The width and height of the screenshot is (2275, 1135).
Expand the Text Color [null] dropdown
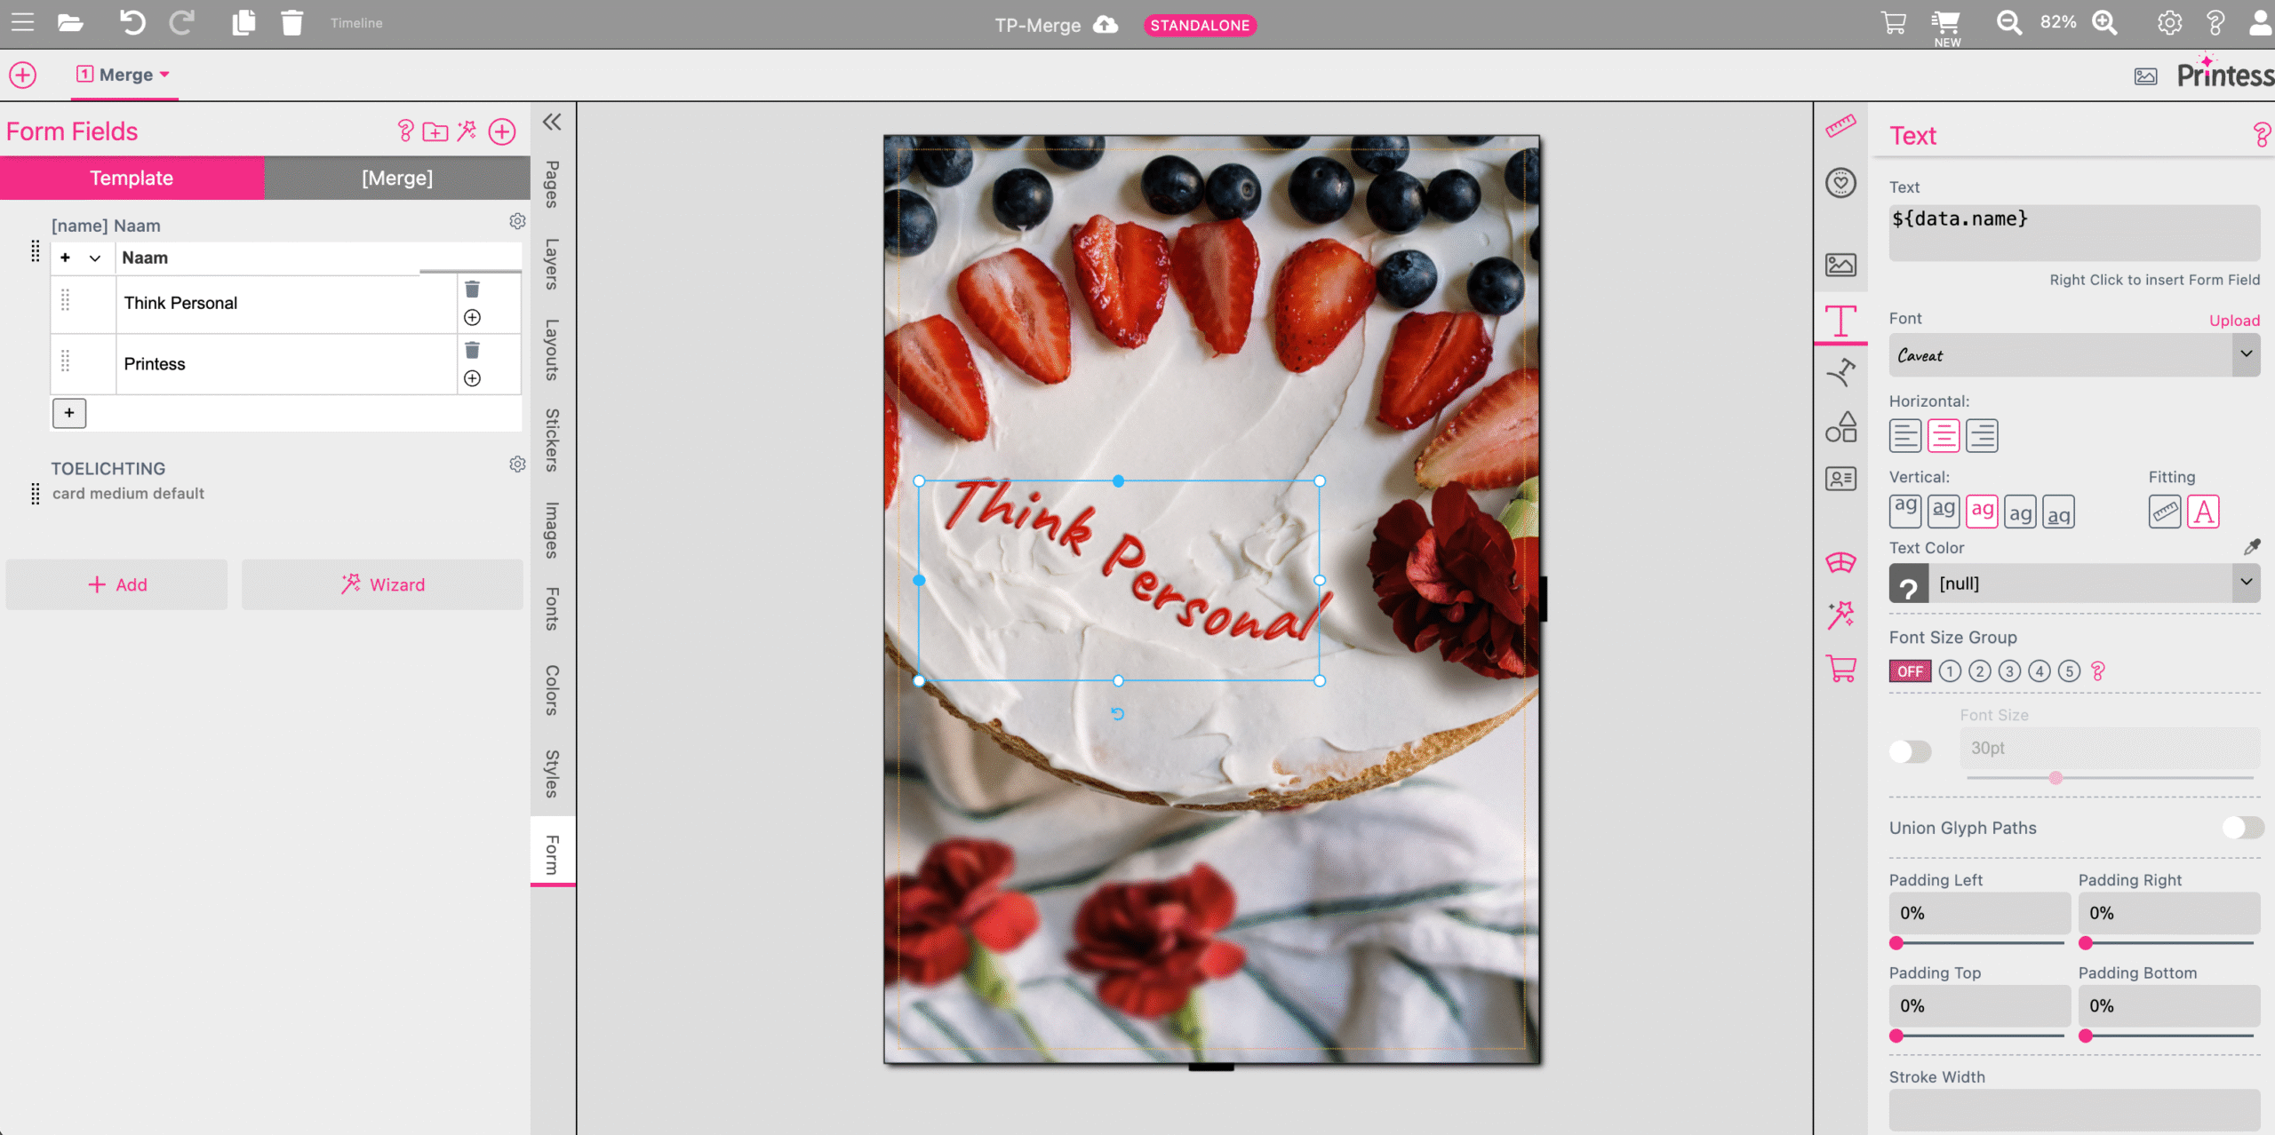pyautogui.click(x=2246, y=583)
